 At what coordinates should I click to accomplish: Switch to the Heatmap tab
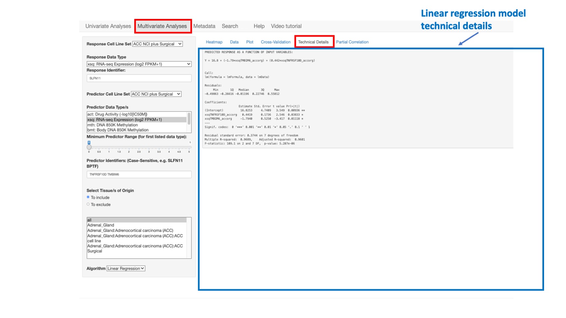[214, 42]
